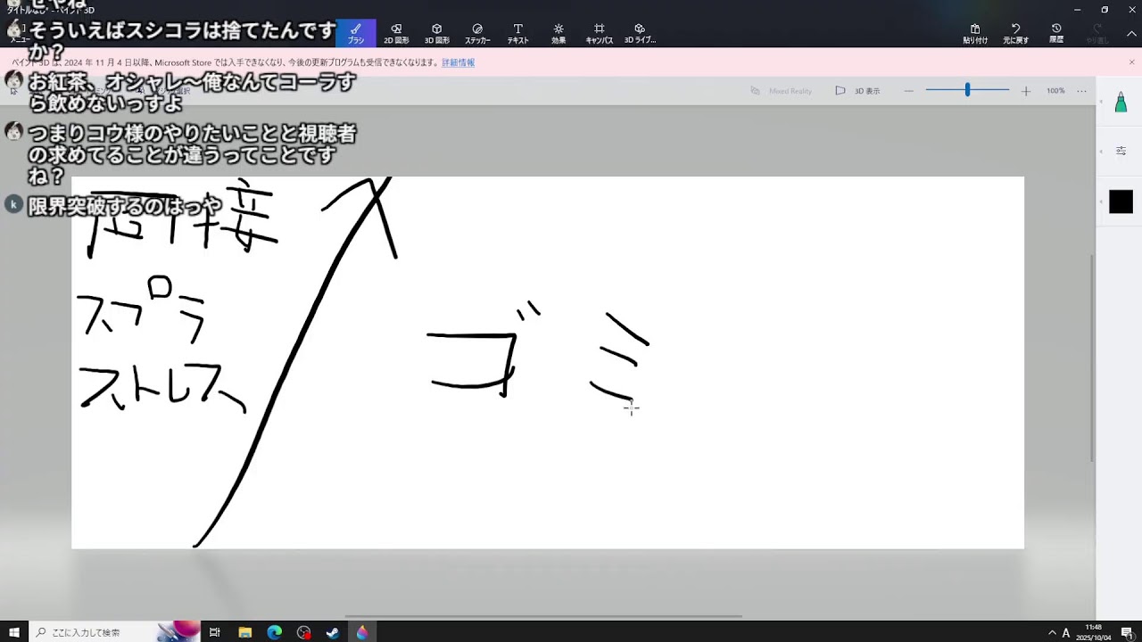
Task: Open the Effects (効果) panel
Action: [x=559, y=33]
